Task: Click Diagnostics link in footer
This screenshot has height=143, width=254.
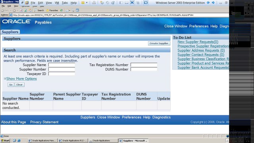Action: (x=162, y=117)
